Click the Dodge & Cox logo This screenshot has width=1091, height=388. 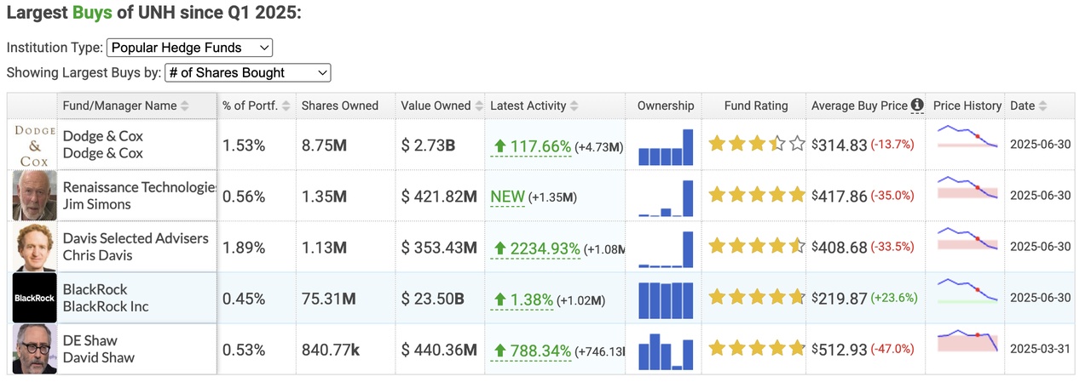coord(34,145)
